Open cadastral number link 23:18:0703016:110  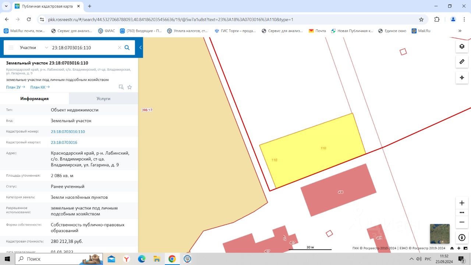pos(68,131)
